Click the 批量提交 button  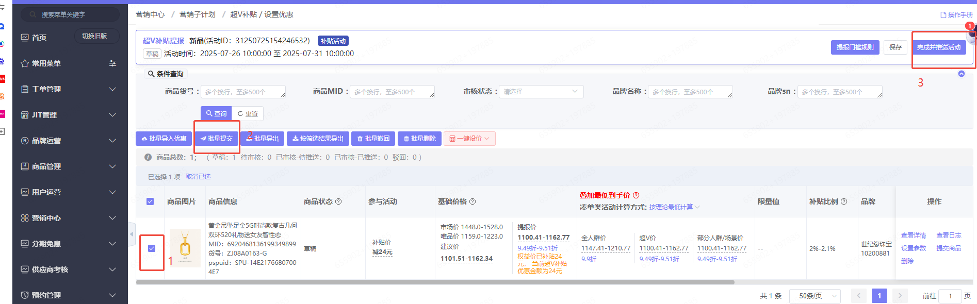[217, 139]
